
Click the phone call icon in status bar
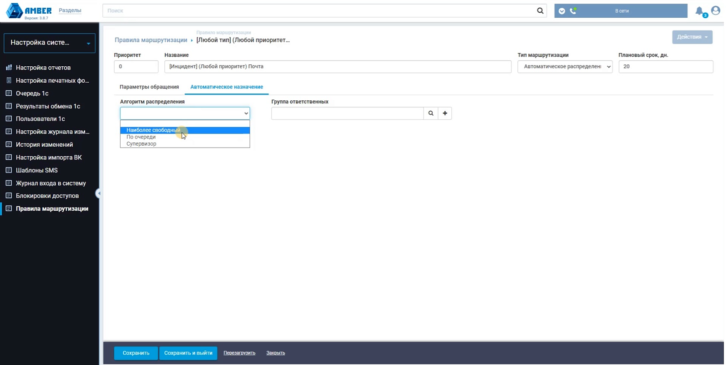tap(573, 11)
